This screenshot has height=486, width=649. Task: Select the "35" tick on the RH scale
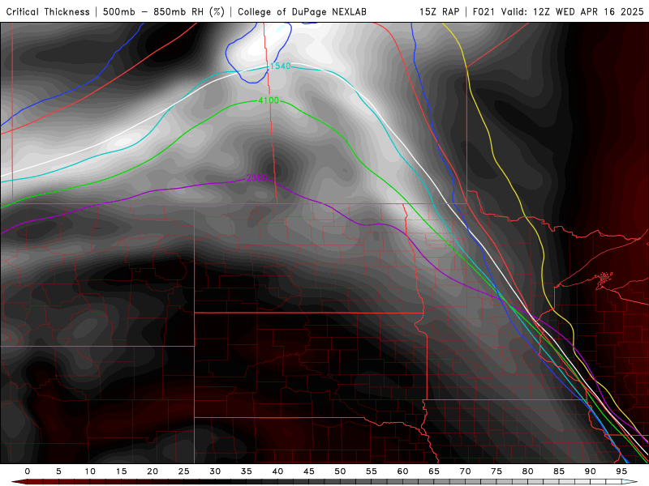pos(247,471)
